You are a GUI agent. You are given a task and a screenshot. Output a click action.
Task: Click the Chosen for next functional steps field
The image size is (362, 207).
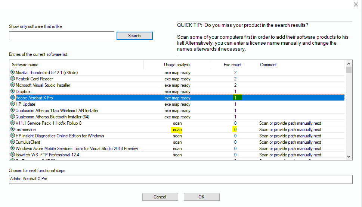click(180, 179)
